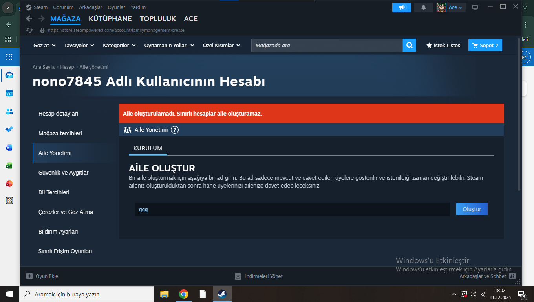Open the Arkadaşlar menu
534x302 pixels.
pos(91,7)
